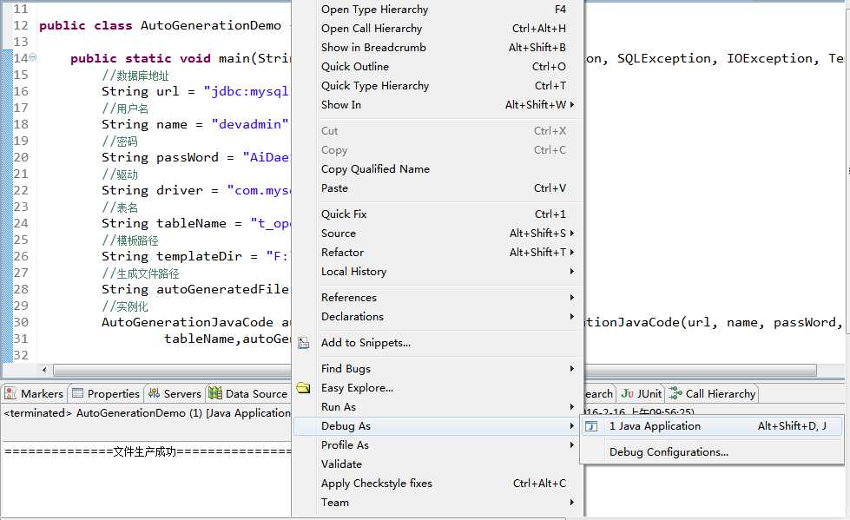
Task: Choose Paste in the context menu
Action: [x=438, y=188]
